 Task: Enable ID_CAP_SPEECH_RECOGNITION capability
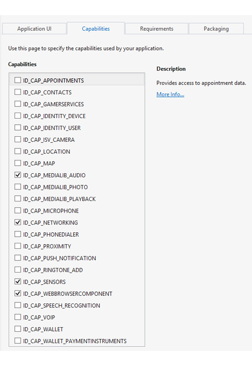18,305
